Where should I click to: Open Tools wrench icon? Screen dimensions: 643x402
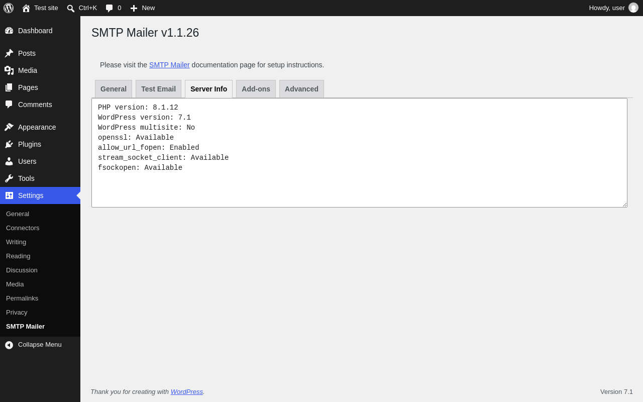[x=9, y=178]
